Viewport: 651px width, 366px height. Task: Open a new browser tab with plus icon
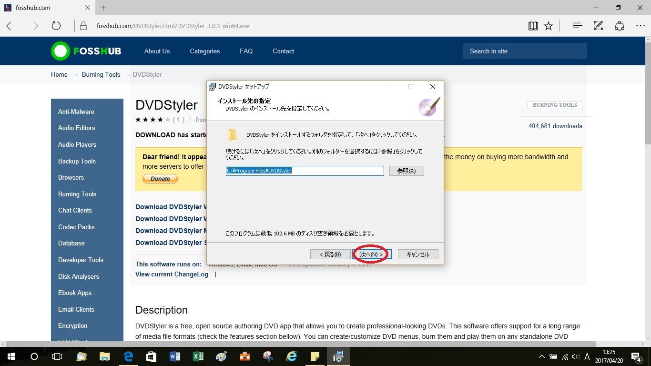[x=103, y=8]
